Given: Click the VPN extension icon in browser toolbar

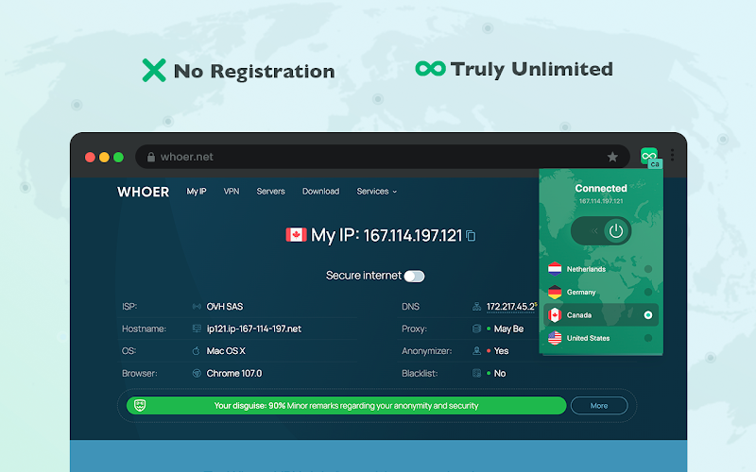Looking at the screenshot, I should [649, 156].
